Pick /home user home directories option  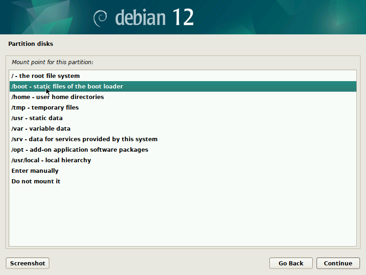pyautogui.click(x=183, y=97)
